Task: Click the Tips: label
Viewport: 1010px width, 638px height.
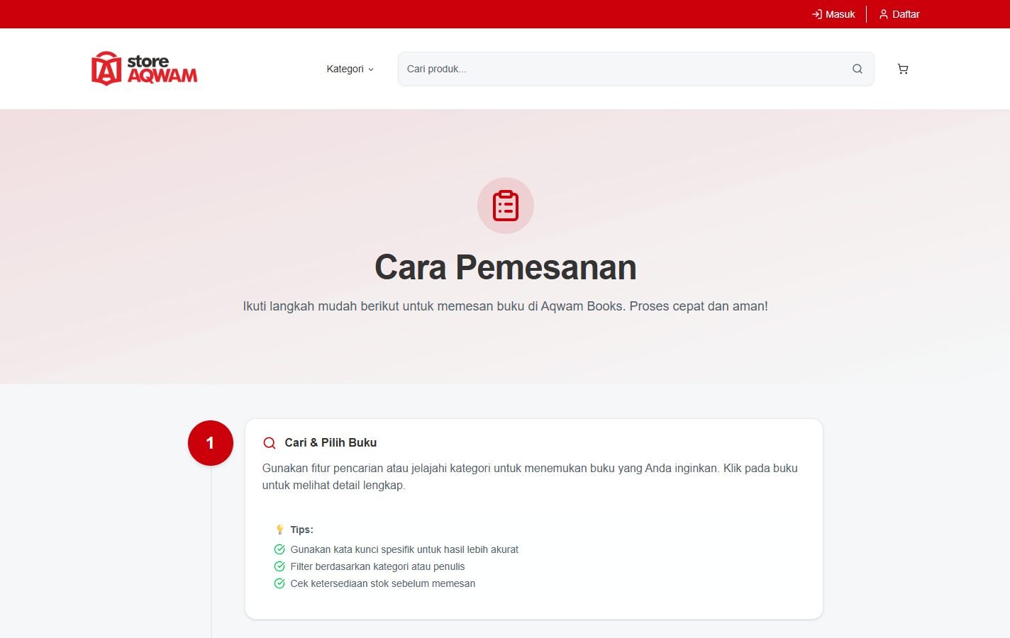Action: (301, 530)
